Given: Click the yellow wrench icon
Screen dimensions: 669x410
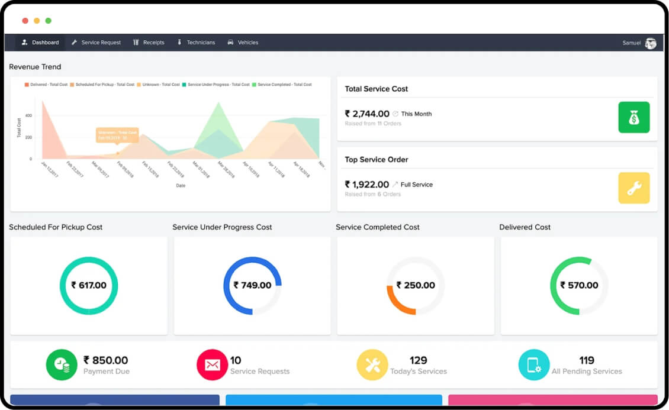Looking at the screenshot, I should [x=633, y=188].
